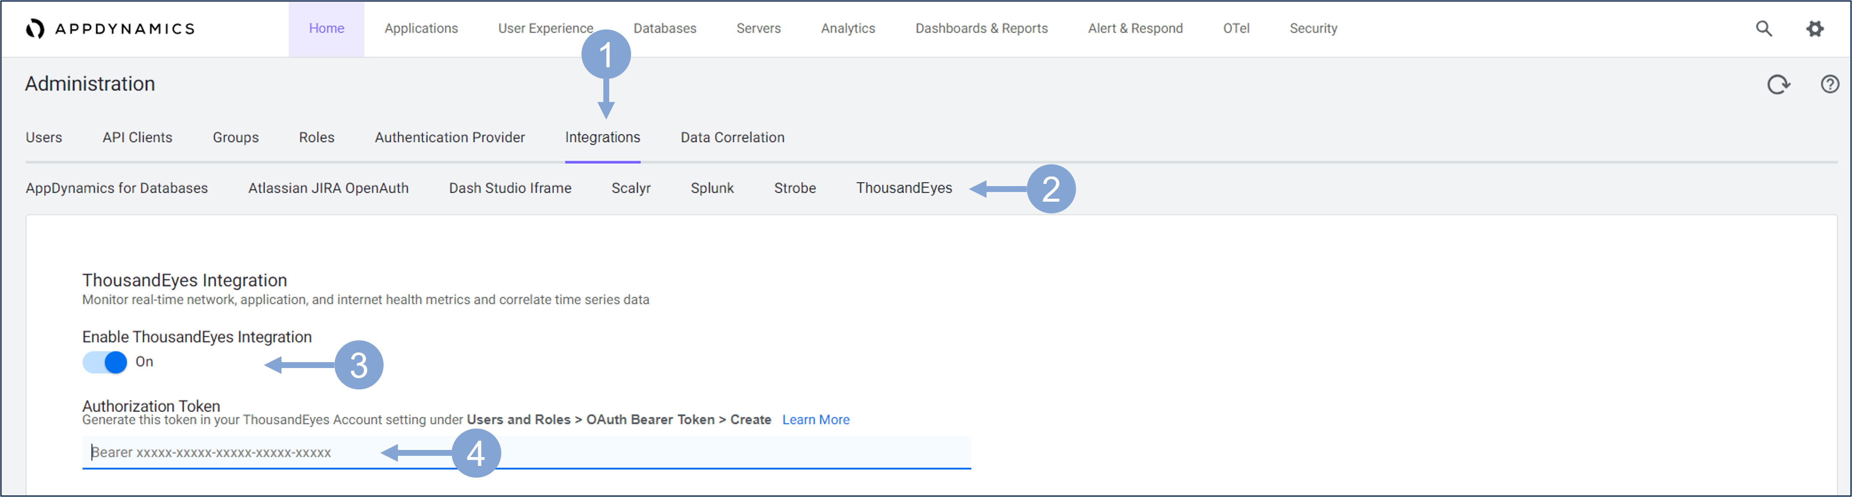Disable the ThousandEyes Integration toggle
This screenshot has width=1852, height=497.
click(x=105, y=363)
